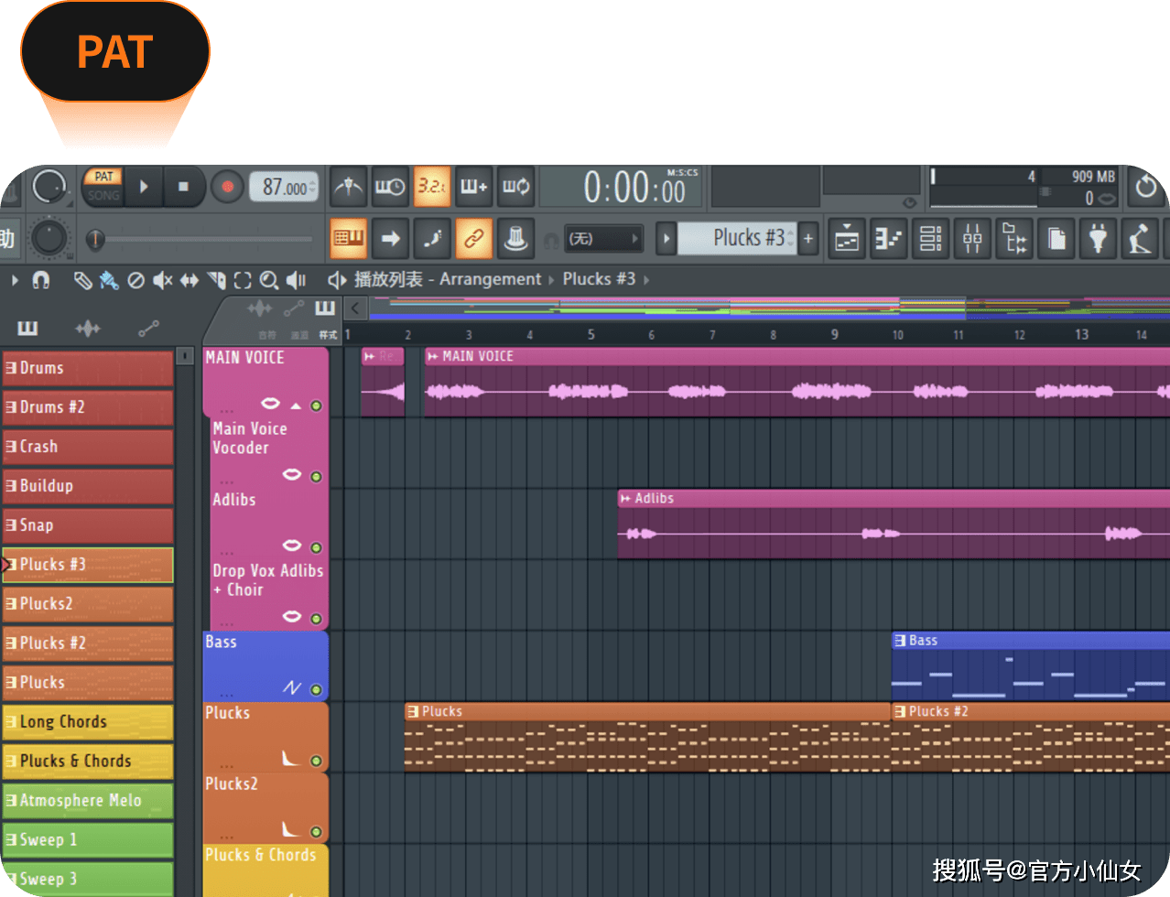
Task: Open the Browser panel icon
Action: point(1014,240)
